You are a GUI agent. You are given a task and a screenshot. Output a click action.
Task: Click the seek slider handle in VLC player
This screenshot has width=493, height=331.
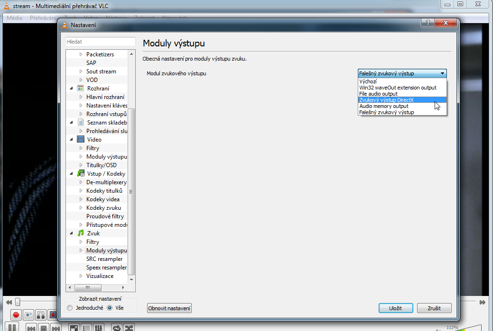(x=18, y=302)
